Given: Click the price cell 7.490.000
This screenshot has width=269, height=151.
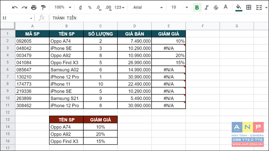Looking at the screenshot, I should (134, 41).
